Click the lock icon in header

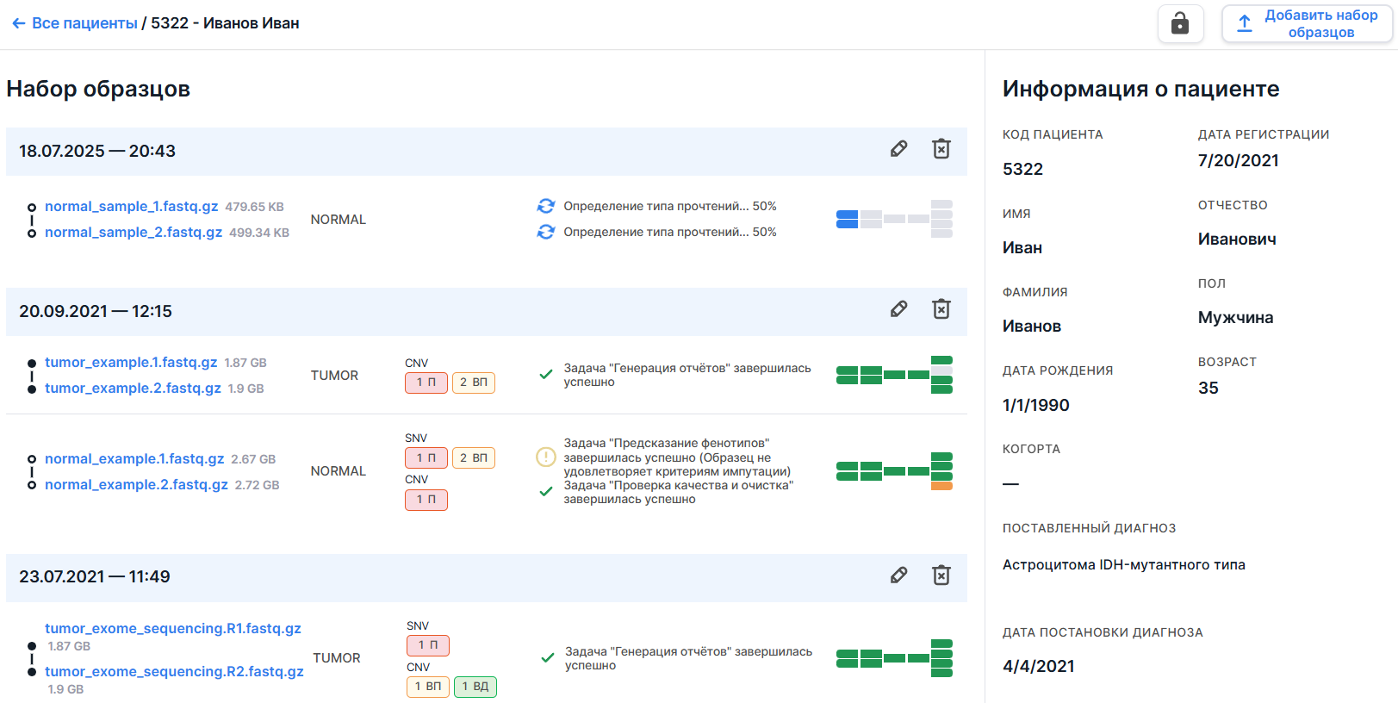1179,23
